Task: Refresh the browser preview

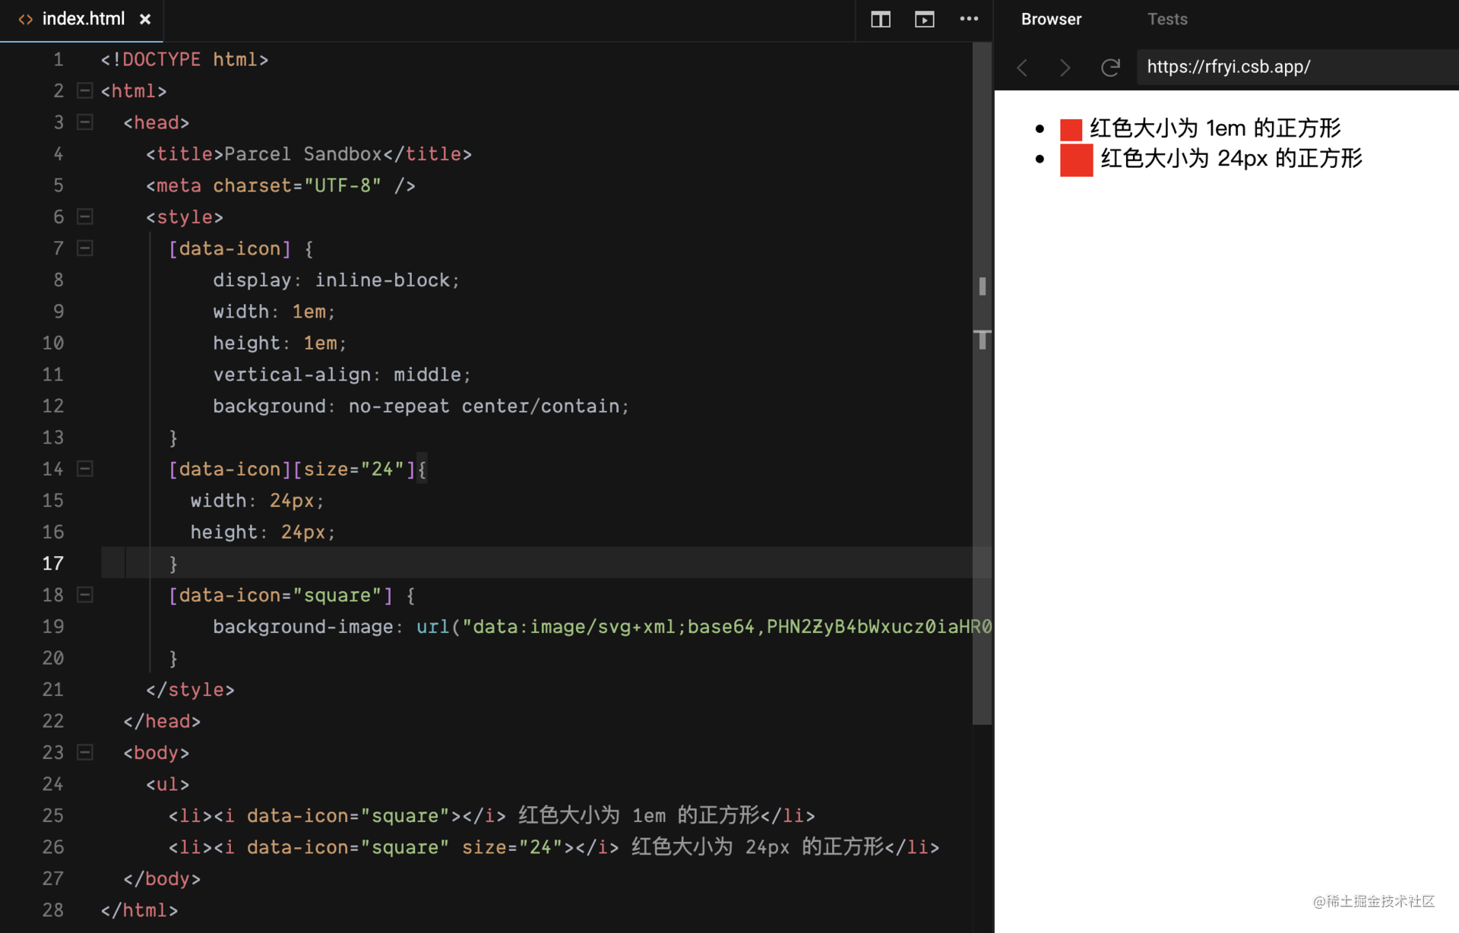Action: [x=1110, y=68]
